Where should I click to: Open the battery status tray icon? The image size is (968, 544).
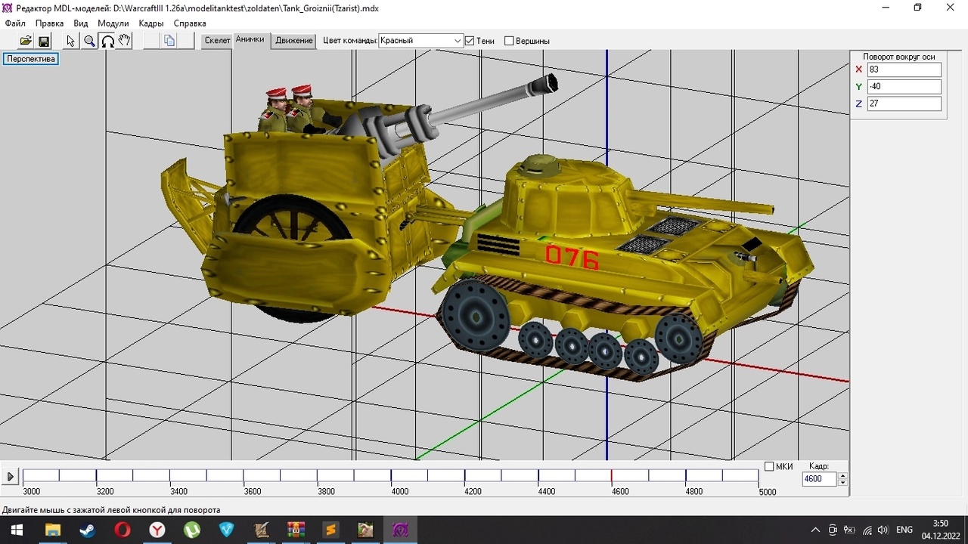click(849, 530)
